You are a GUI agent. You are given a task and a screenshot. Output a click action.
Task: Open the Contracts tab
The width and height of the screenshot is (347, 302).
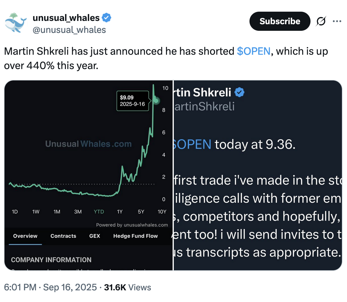point(63,236)
